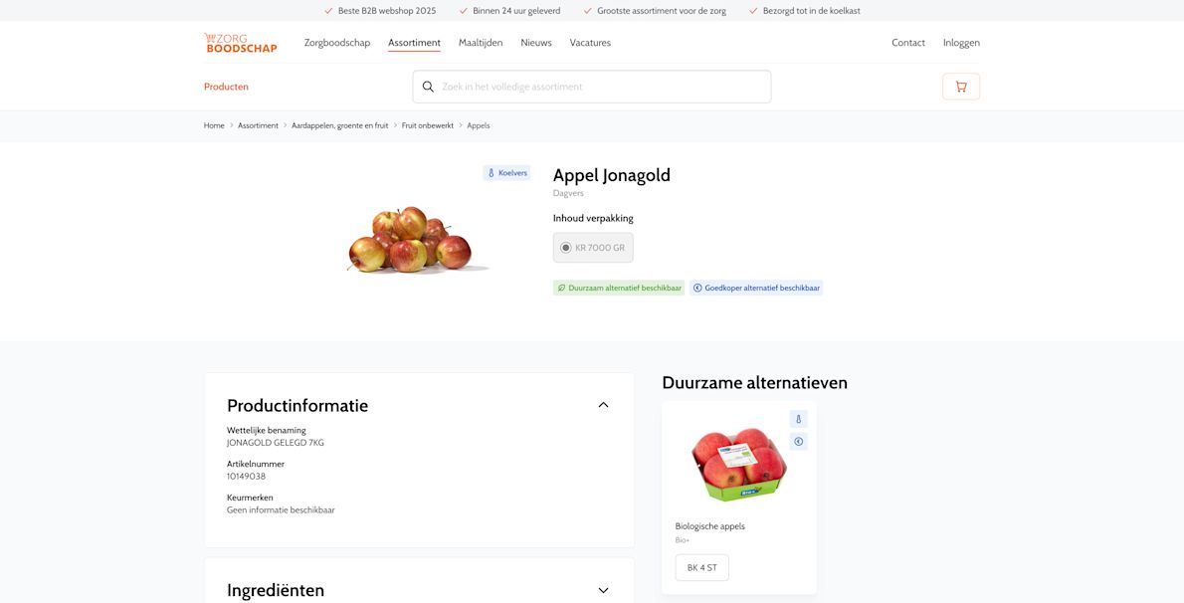This screenshot has height=603, width=1184.
Task: Select the KR 7000 GR packaging option
Action: click(592, 246)
